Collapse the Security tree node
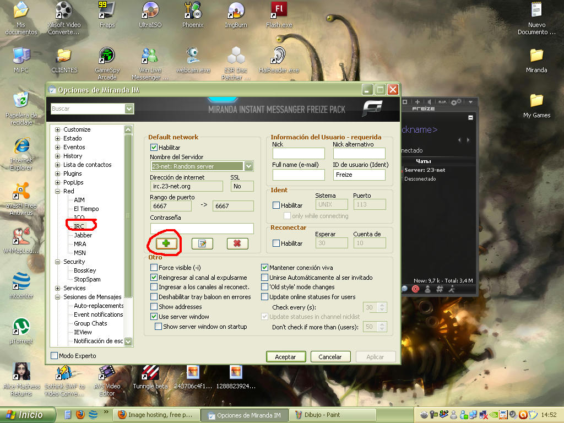The height and width of the screenshot is (423, 564). coord(57,262)
